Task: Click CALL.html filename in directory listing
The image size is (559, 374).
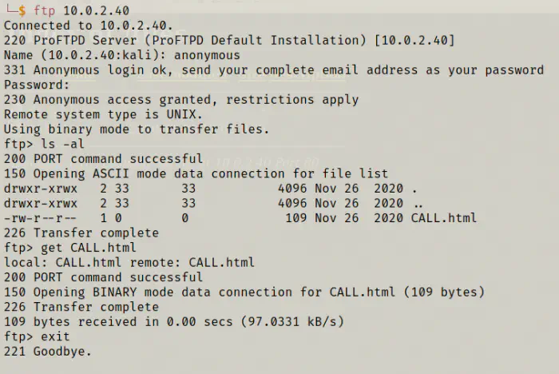Action: 444,218
